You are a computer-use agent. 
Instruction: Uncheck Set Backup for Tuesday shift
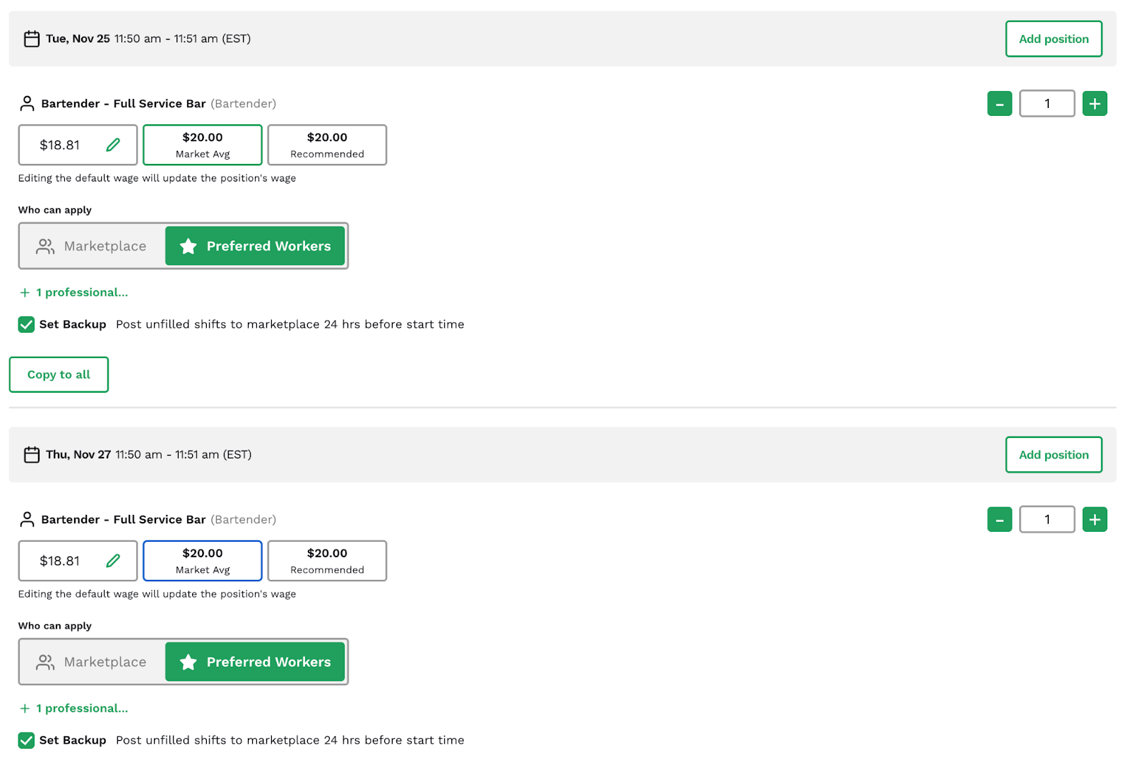click(27, 324)
